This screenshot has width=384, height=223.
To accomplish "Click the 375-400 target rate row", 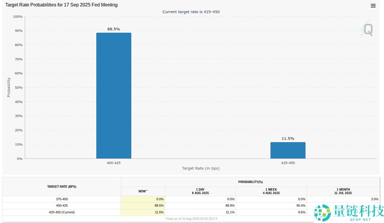I will coord(62,199).
